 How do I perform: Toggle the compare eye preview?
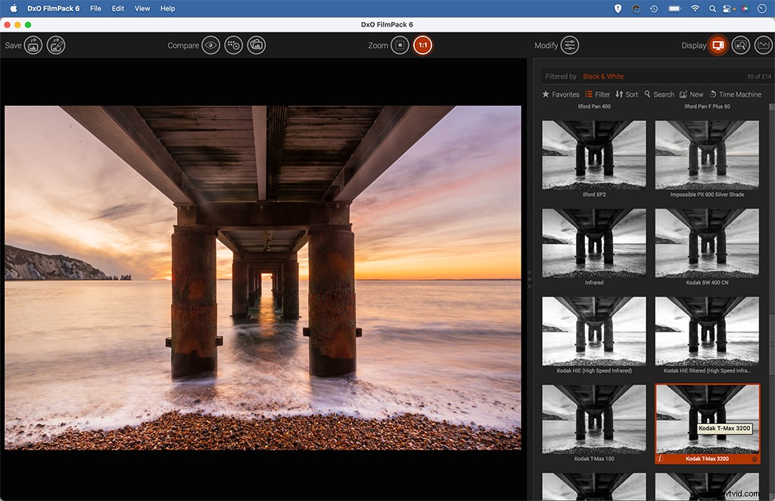[x=213, y=45]
